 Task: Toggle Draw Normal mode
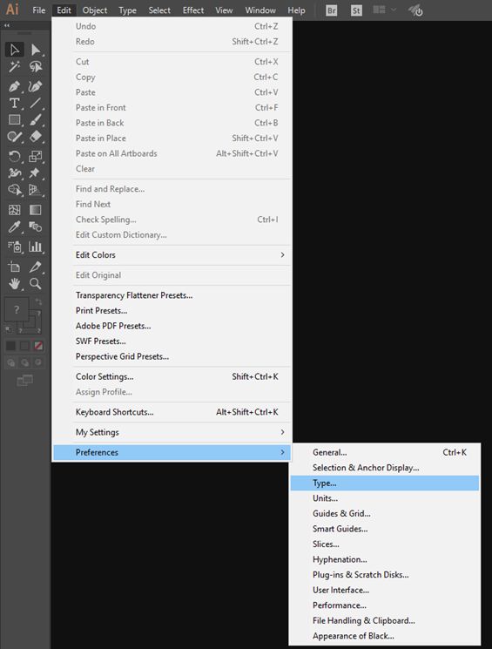tap(11, 362)
